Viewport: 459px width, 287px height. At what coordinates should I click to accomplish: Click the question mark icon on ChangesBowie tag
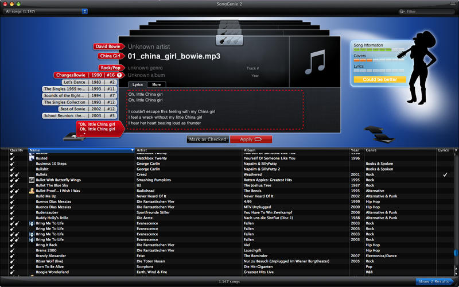(119, 75)
